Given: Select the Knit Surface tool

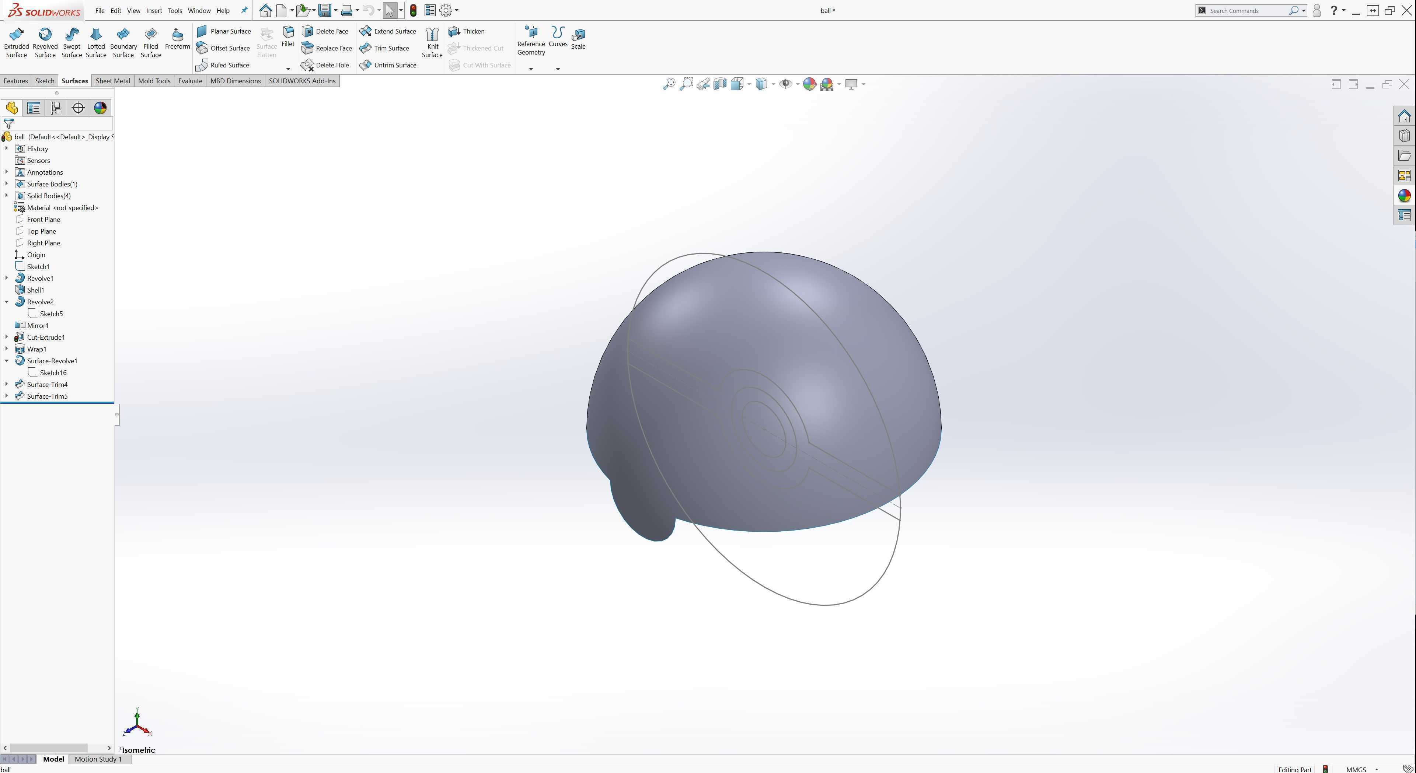Looking at the screenshot, I should [432, 43].
